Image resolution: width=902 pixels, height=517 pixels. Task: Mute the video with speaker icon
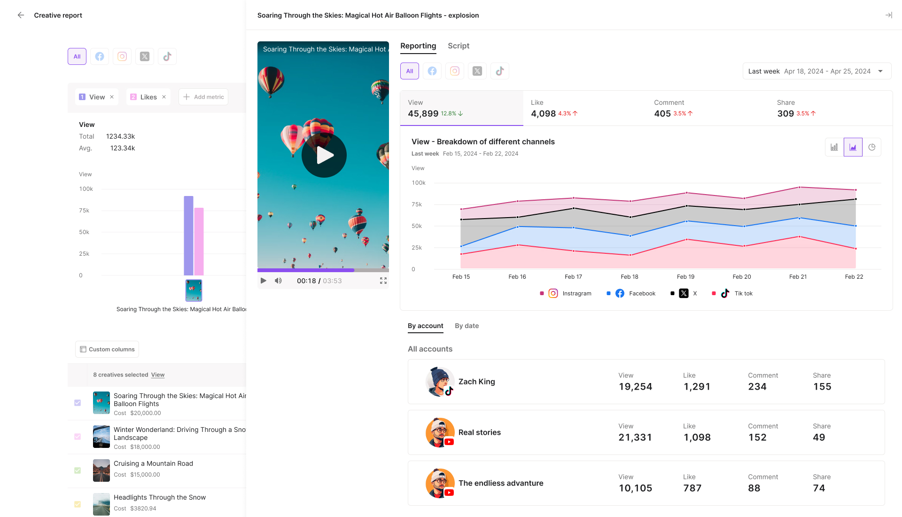tap(278, 281)
